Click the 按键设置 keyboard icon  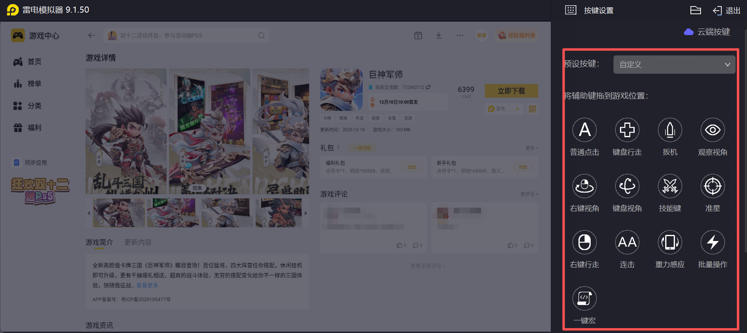pos(571,10)
